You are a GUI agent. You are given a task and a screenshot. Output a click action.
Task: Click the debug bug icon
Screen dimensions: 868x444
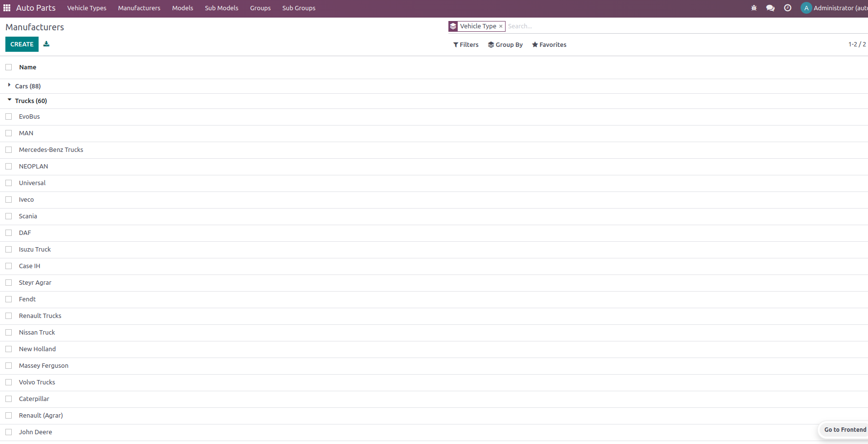[x=754, y=8]
